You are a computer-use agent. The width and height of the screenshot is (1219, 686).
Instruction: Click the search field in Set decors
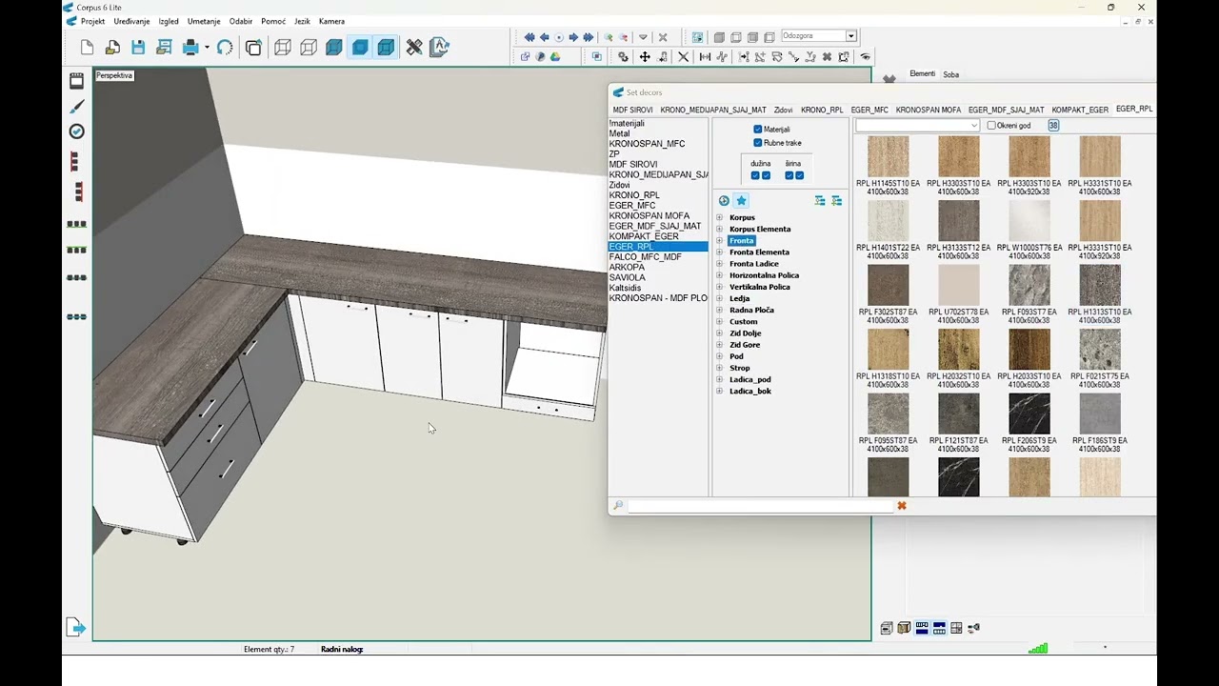coord(760,506)
